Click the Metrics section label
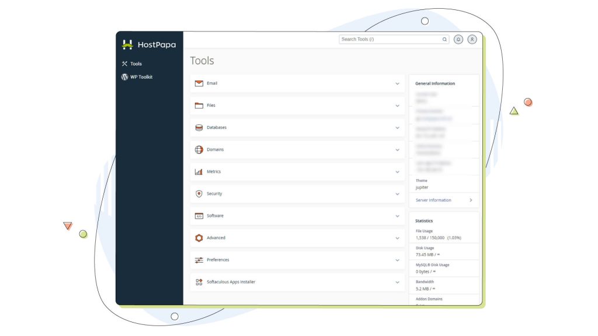Image resolution: width=598 pixels, height=336 pixels. tap(214, 172)
